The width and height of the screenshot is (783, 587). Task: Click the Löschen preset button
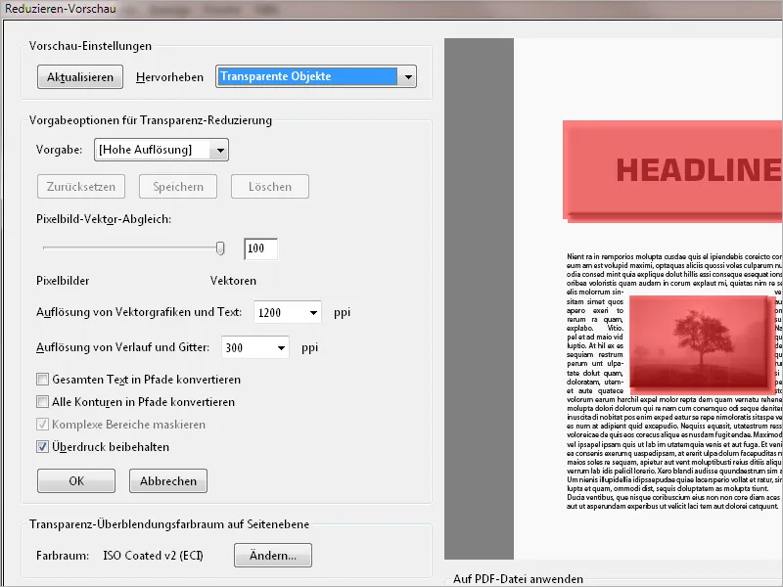pos(270,187)
